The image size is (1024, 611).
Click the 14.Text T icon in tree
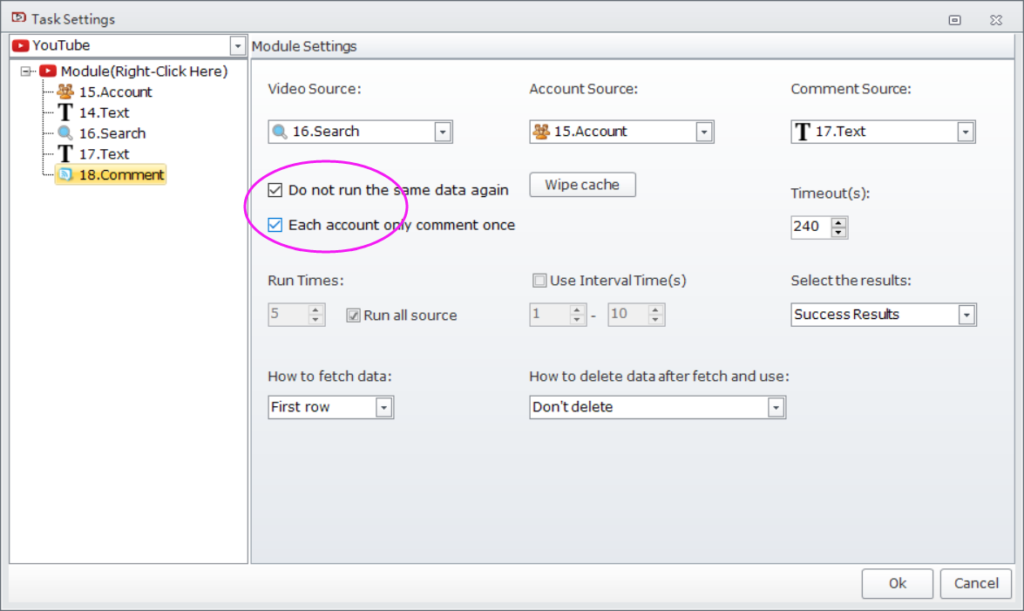point(65,112)
